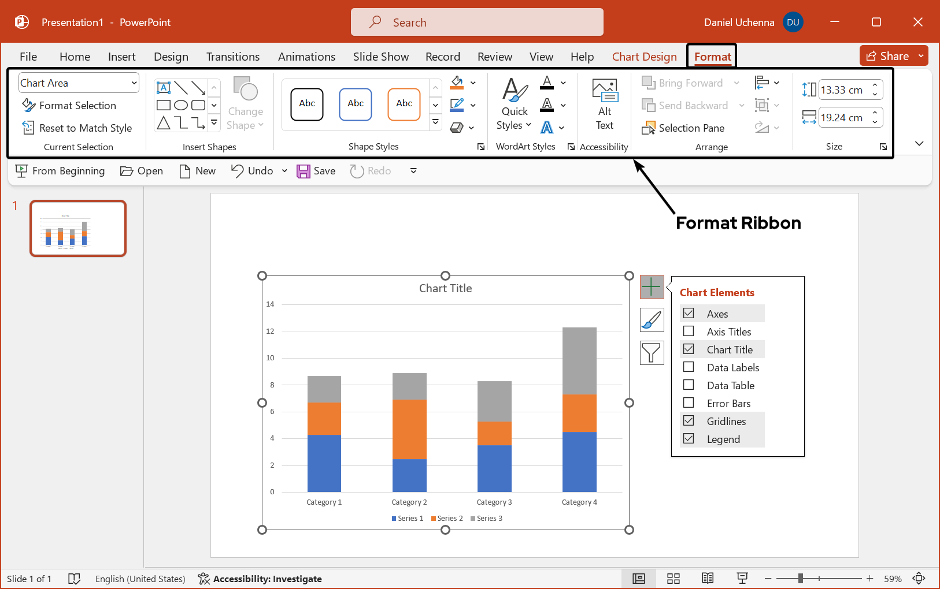Open the Change Shape tool
This screenshot has height=589, width=940.
click(245, 106)
